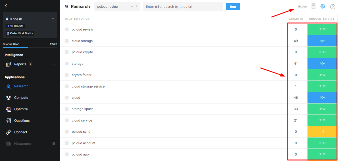
Task: Open the US language selector
Action: [134, 7]
